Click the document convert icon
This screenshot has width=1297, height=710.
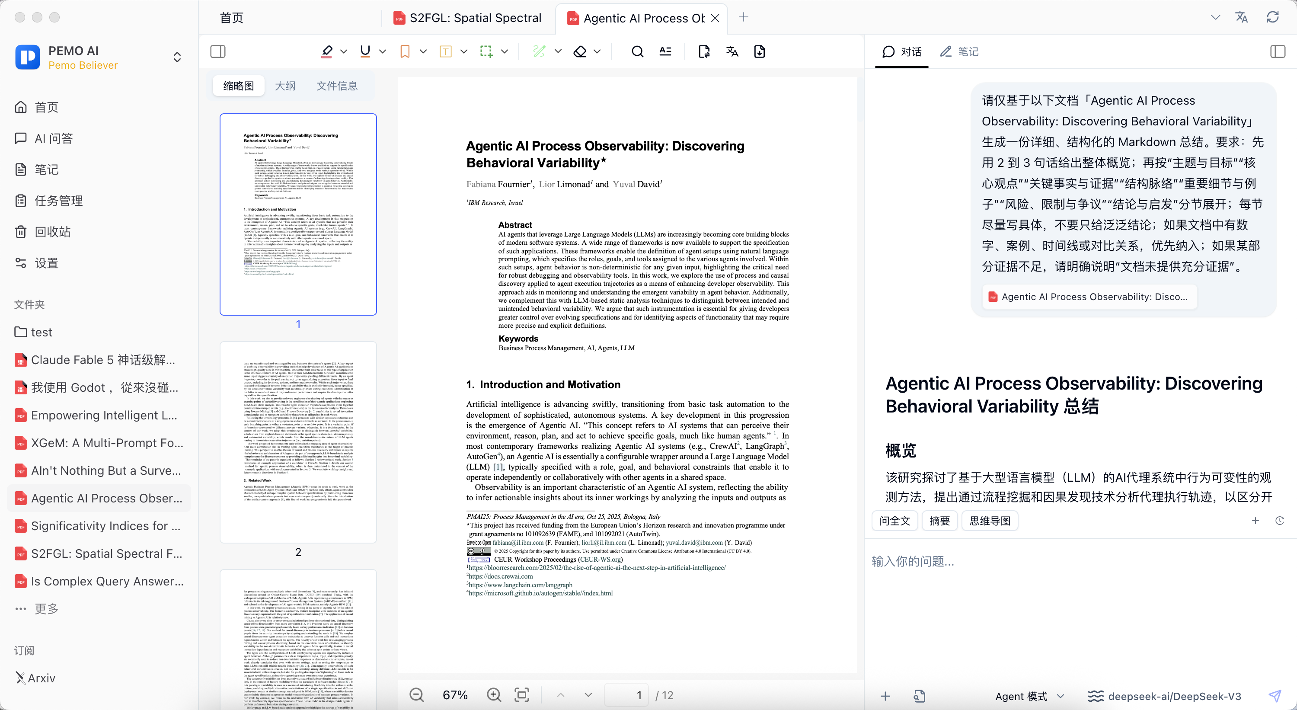(x=704, y=51)
